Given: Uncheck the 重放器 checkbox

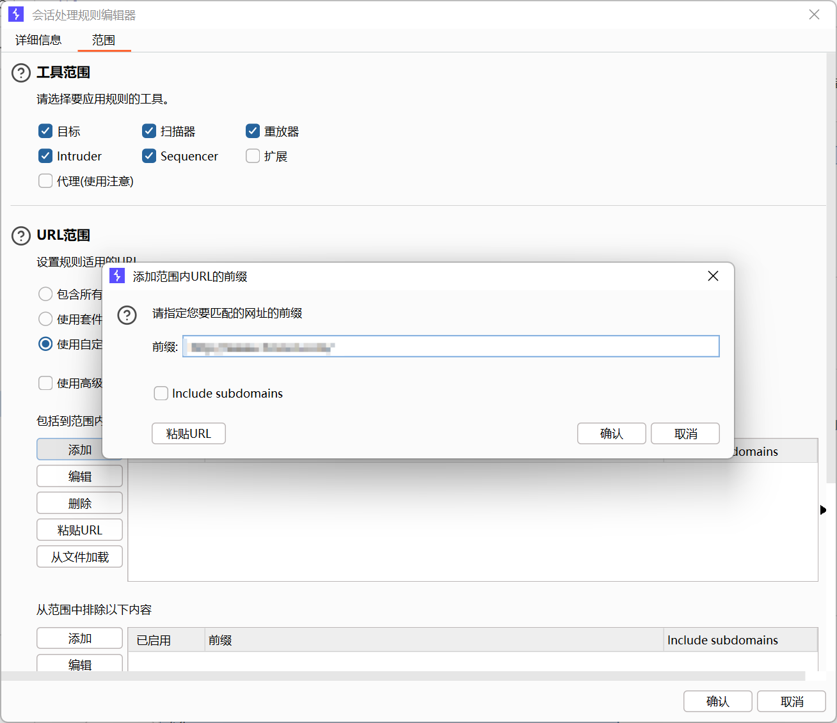Looking at the screenshot, I should [253, 131].
